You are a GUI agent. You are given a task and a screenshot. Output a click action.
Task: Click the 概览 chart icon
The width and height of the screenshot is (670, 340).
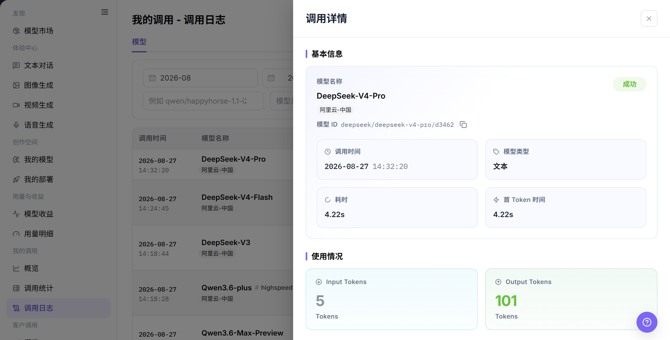(16, 268)
